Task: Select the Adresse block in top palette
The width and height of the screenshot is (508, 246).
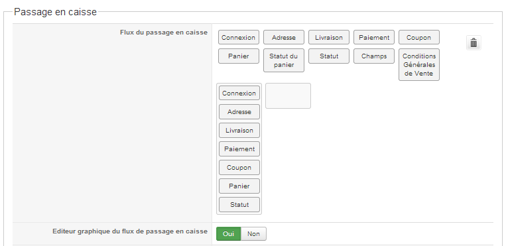Action: tap(283, 37)
